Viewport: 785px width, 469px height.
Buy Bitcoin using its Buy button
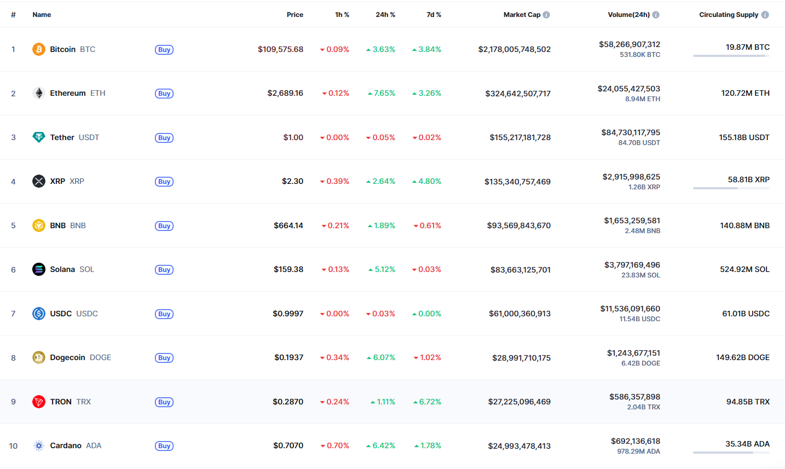pyautogui.click(x=164, y=50)
